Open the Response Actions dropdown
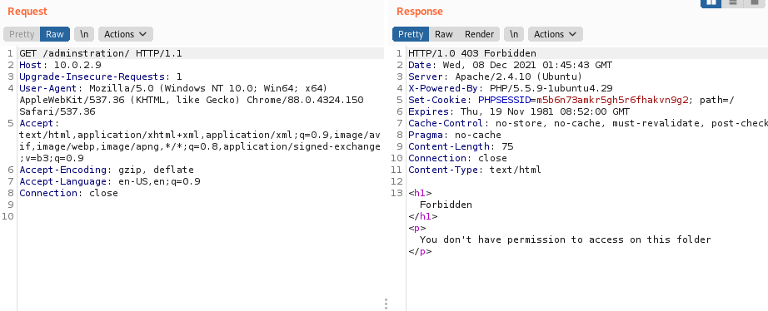Viewport: 768px width, 311px height. [x=556, y=34]
